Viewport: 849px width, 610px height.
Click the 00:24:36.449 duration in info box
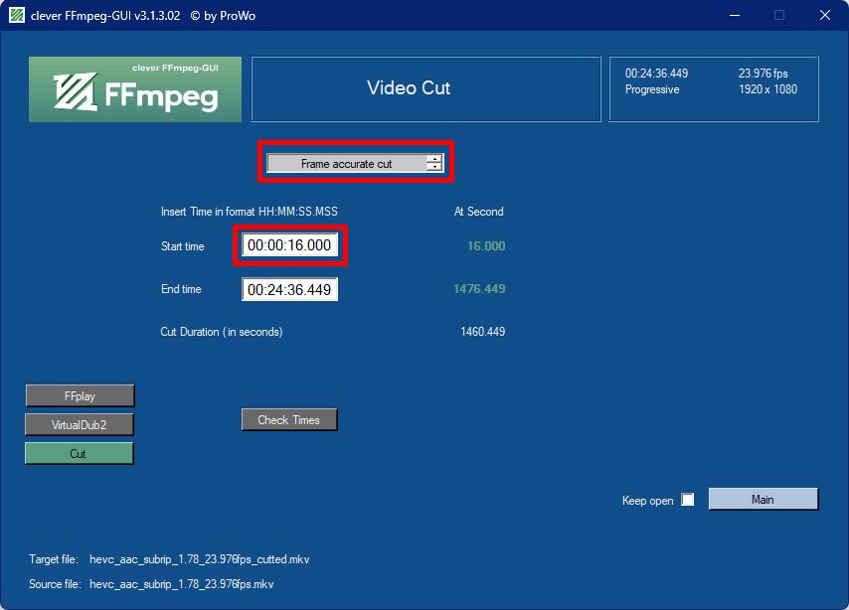(x=656, y=74)
